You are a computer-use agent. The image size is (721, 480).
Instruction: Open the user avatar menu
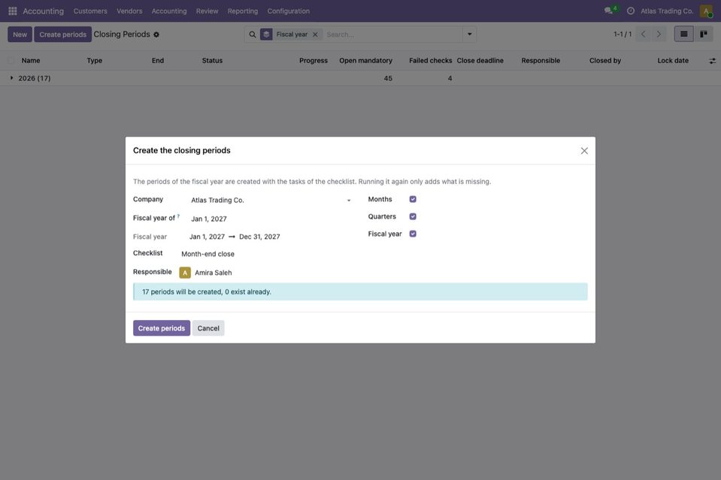706,11
